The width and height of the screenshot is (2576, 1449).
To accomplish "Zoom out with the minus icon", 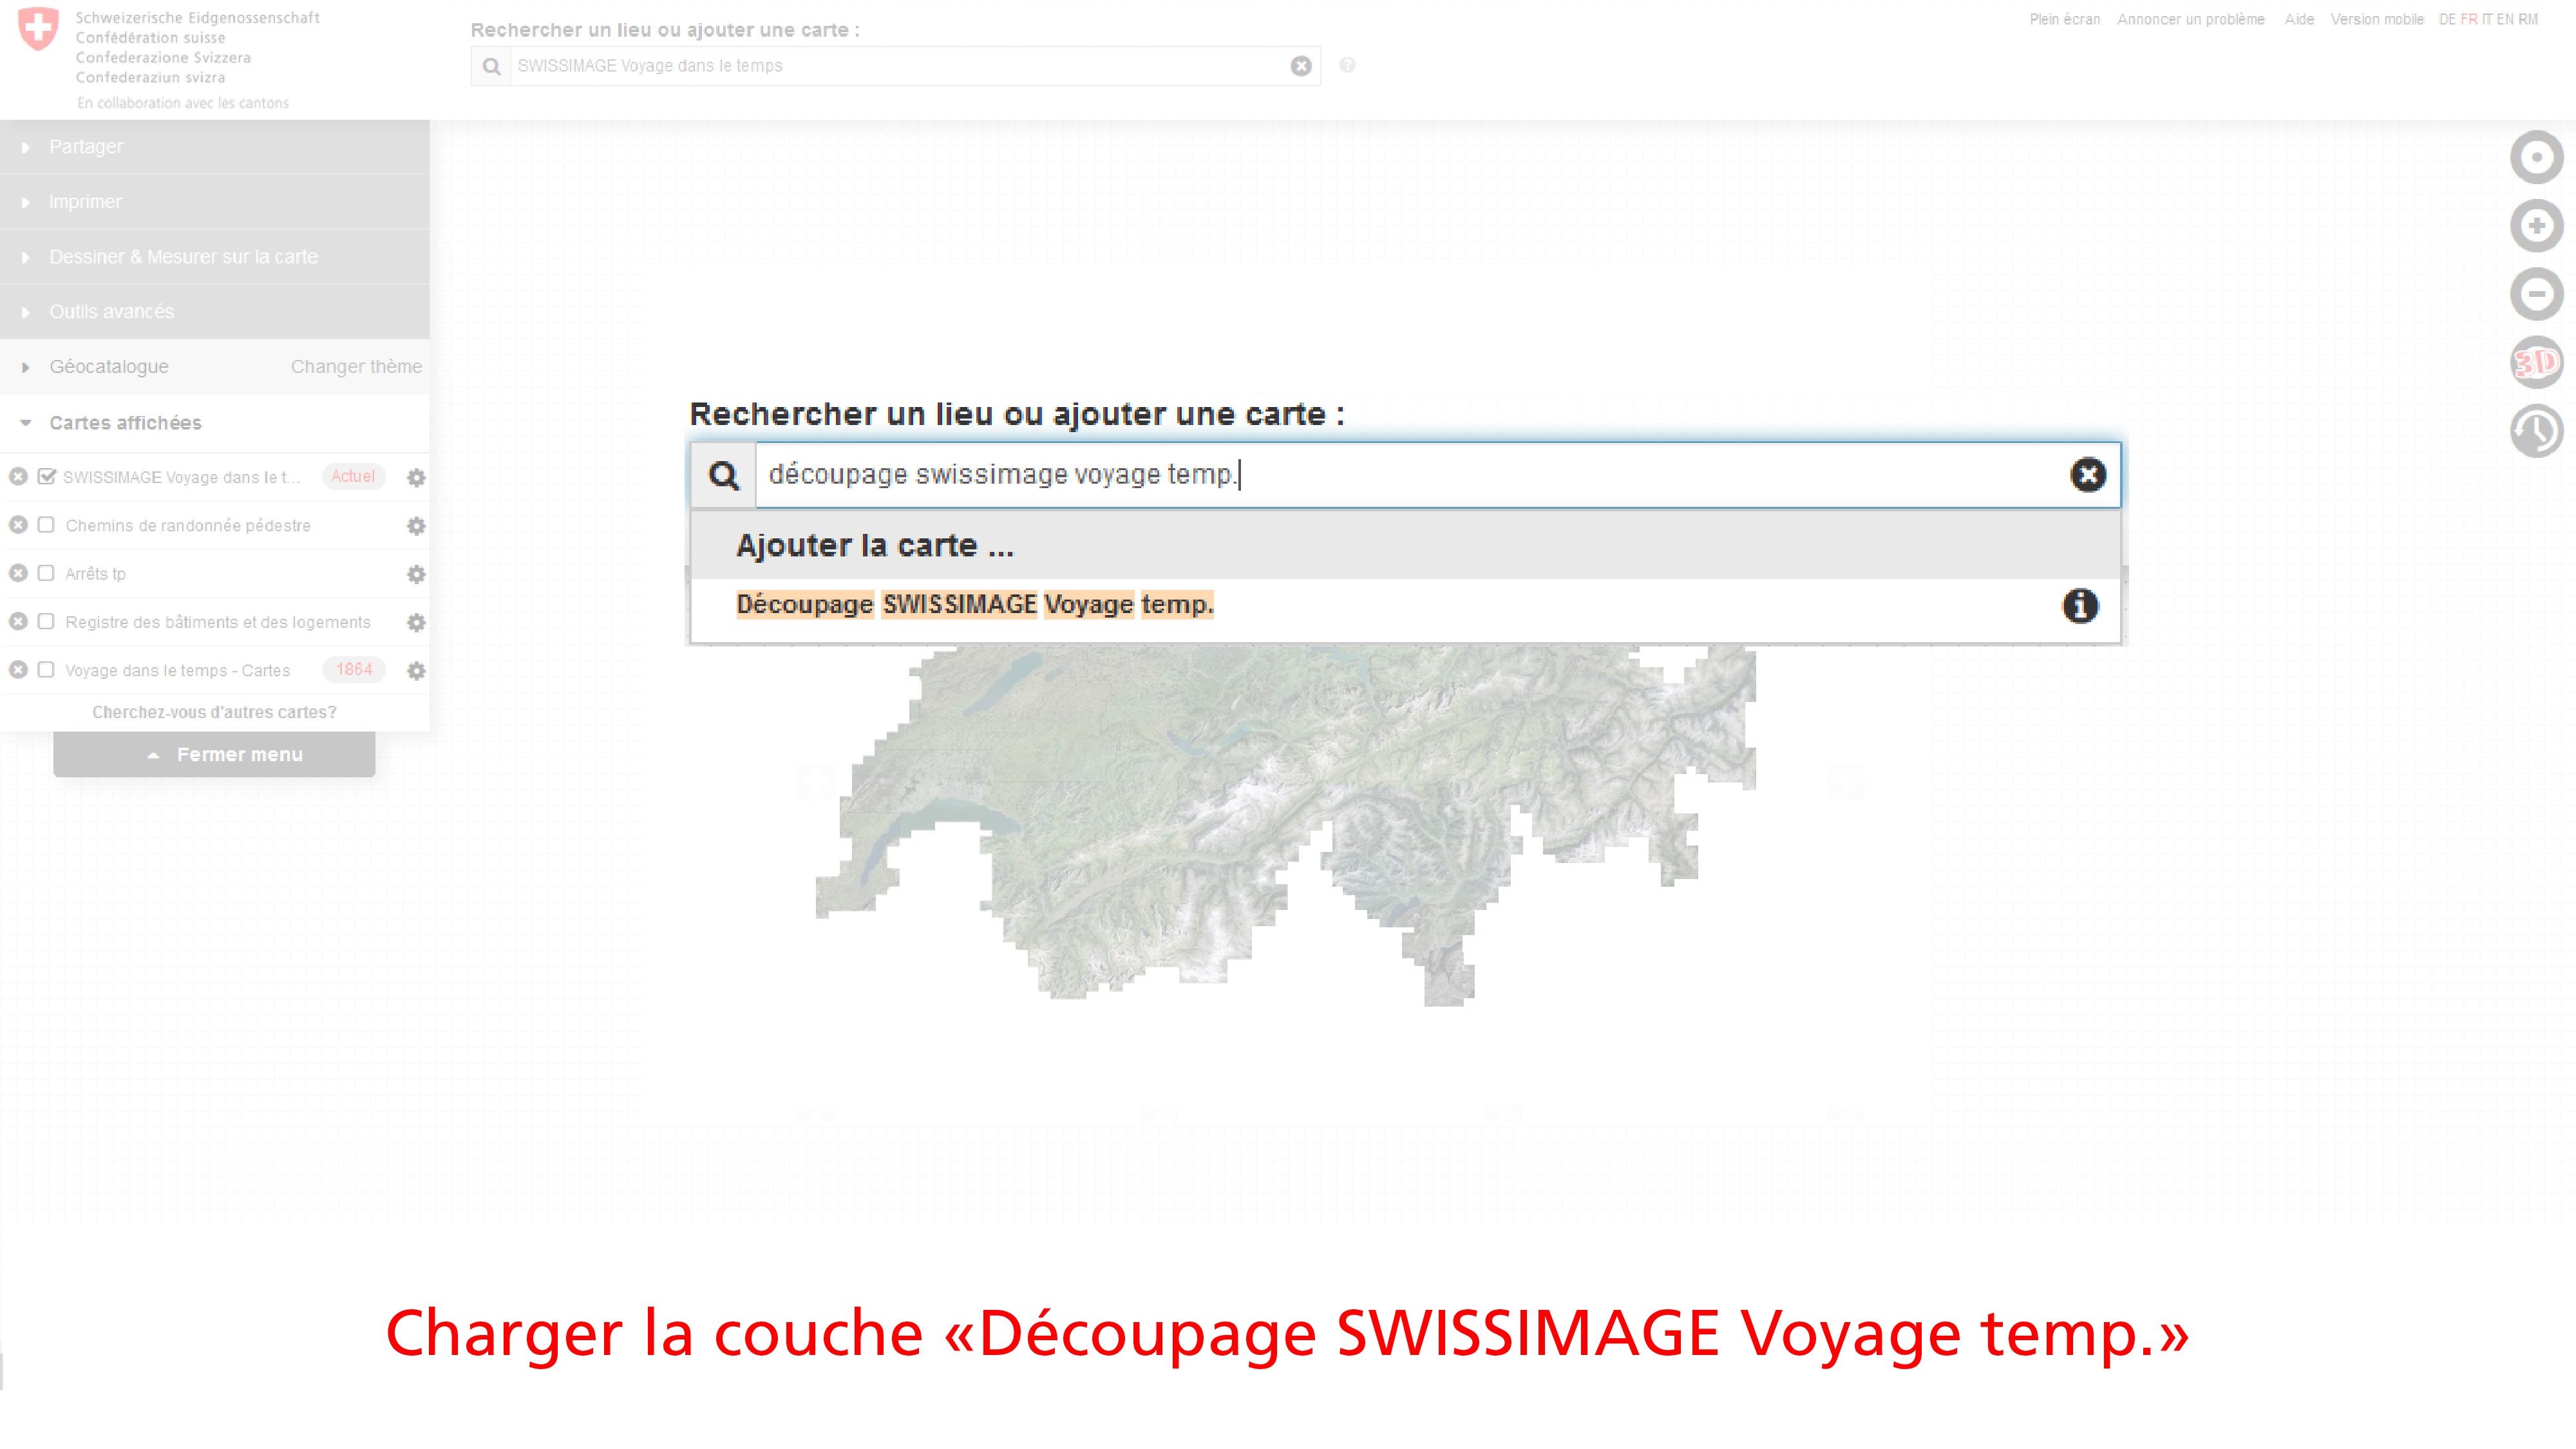I will 2536,294.
